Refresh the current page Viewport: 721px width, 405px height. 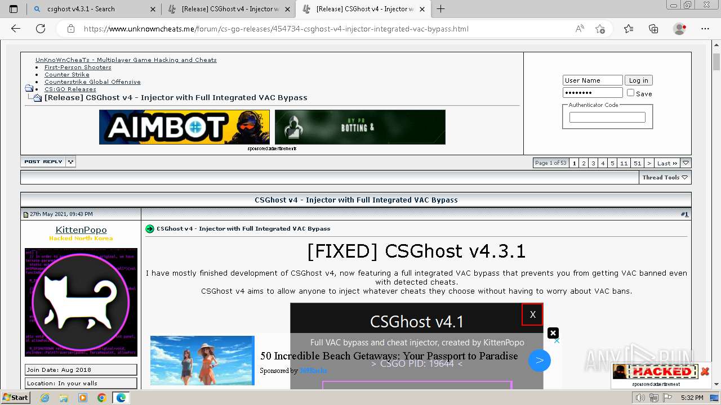click(41, 29)
